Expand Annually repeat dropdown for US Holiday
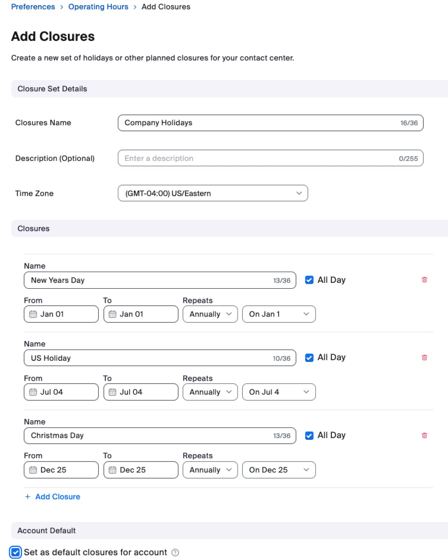The height and width of the screenshot is (560, 448). click(210, 392)
